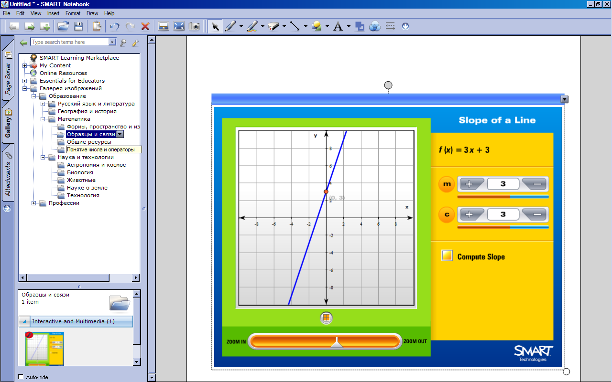
Task: Open the Text tool dropdown arrow
Action: pyautogui.click(x=349, y=26)
